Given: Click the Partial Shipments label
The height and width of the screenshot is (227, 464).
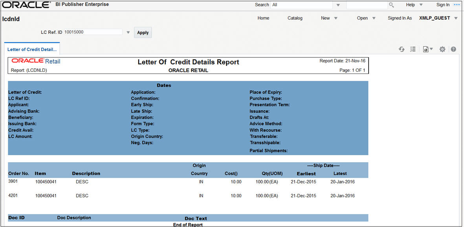Looking at the screenshot, I should tap(269, 151).
